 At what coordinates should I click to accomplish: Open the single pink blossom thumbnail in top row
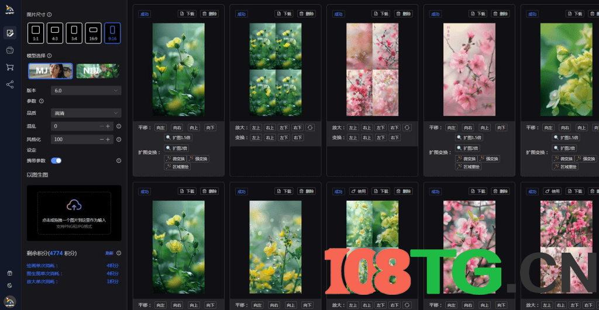click(470, 70)
